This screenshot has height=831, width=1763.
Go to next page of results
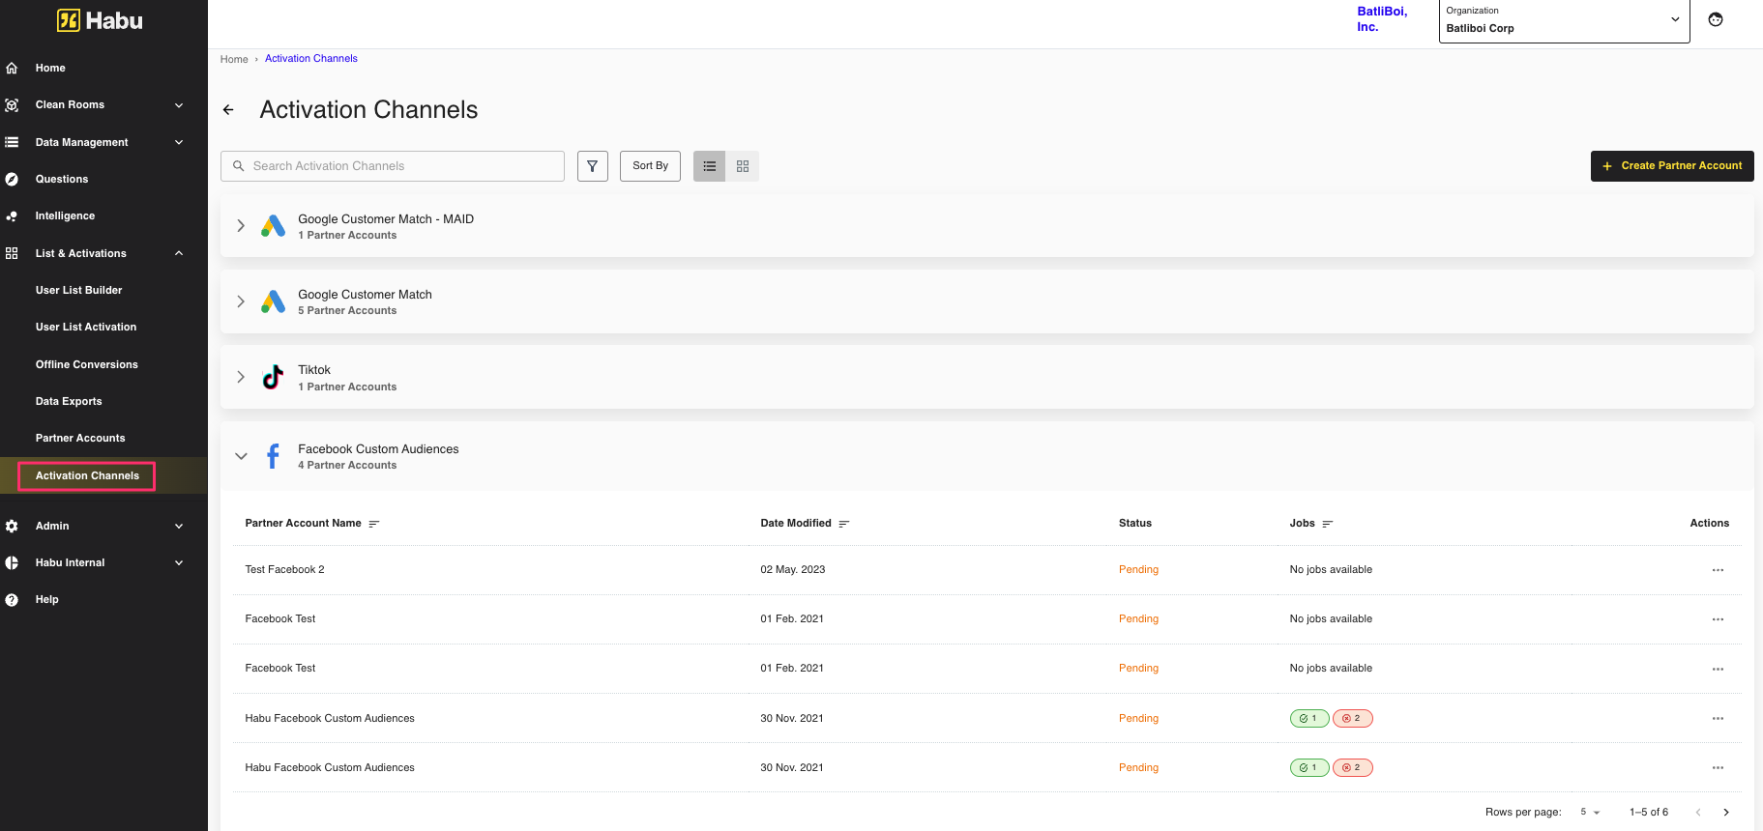pos(1726,813)
